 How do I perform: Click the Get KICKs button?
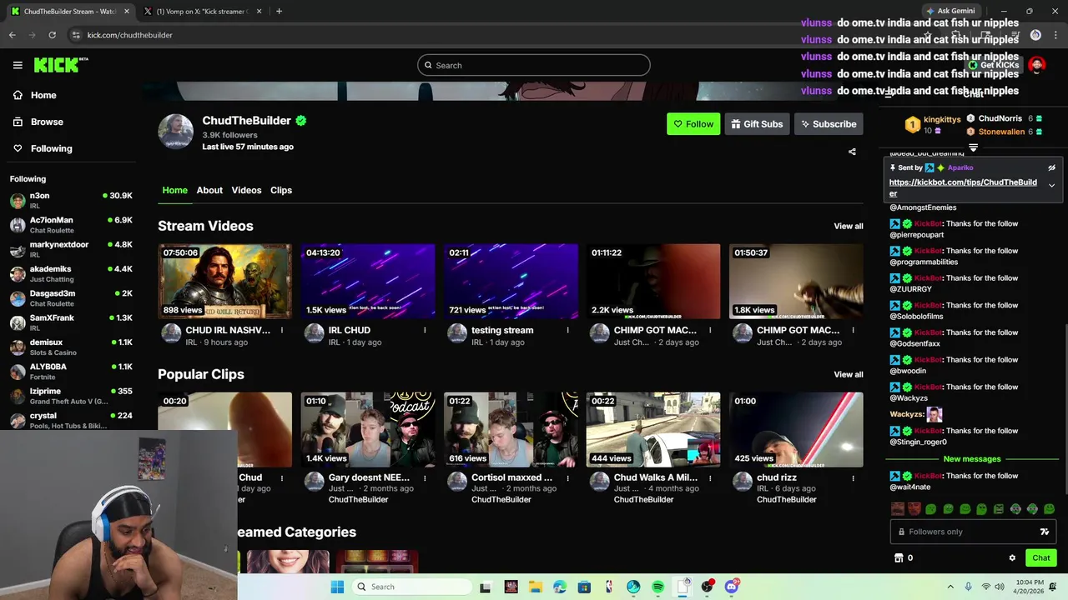993,65
